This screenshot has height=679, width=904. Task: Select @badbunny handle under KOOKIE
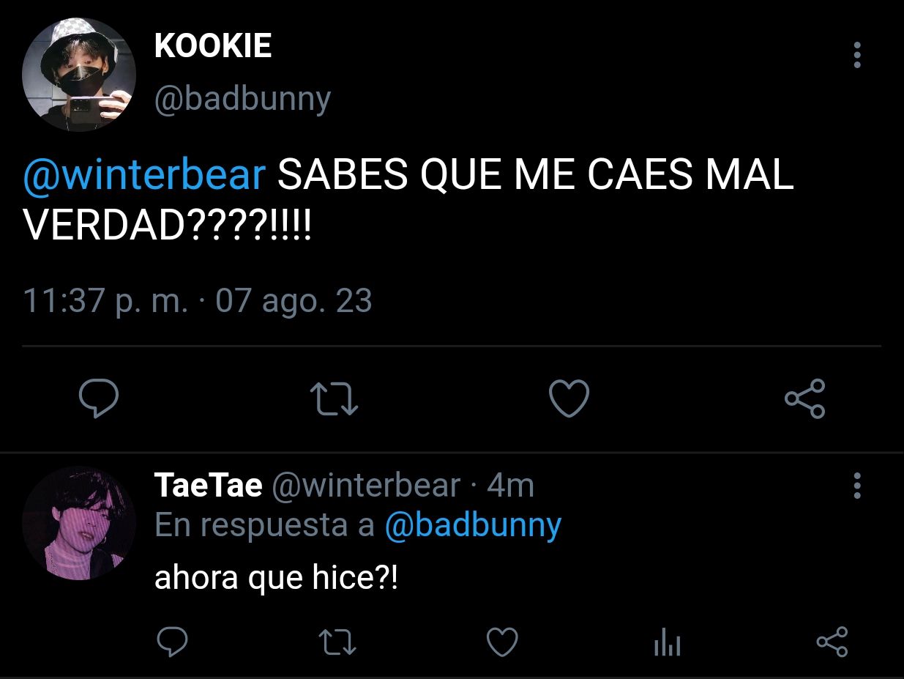[243, 99]
